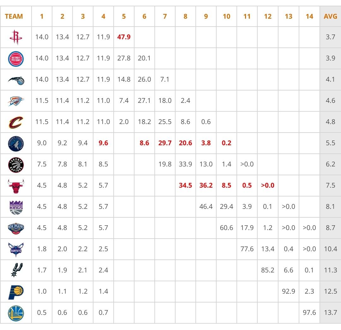
Task: Open the Toronto Raptors logo
Action: pyautogui.click(x=16, y=165)
